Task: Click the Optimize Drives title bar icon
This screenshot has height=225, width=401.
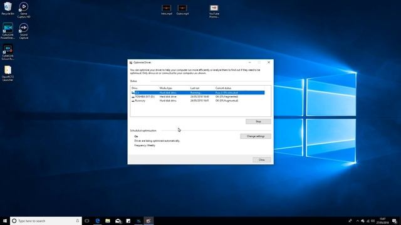Action: (x=131, y=62)
